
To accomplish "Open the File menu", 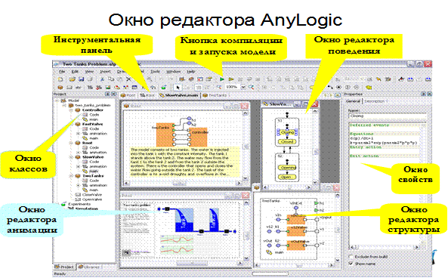I will [62, 72].
